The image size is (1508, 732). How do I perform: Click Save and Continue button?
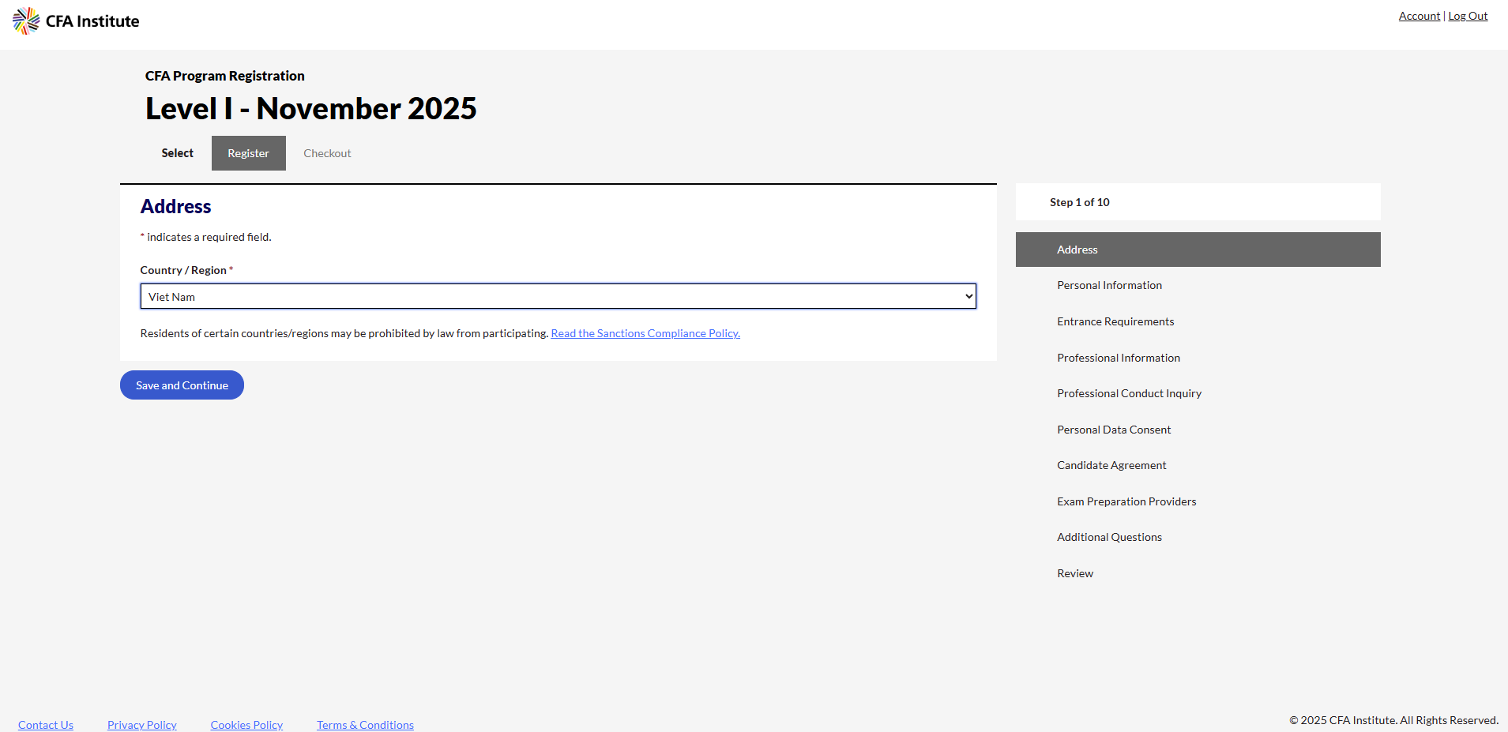click(182, 385)
